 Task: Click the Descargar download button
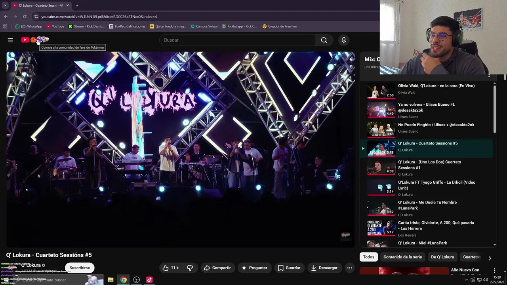point(324,268)
